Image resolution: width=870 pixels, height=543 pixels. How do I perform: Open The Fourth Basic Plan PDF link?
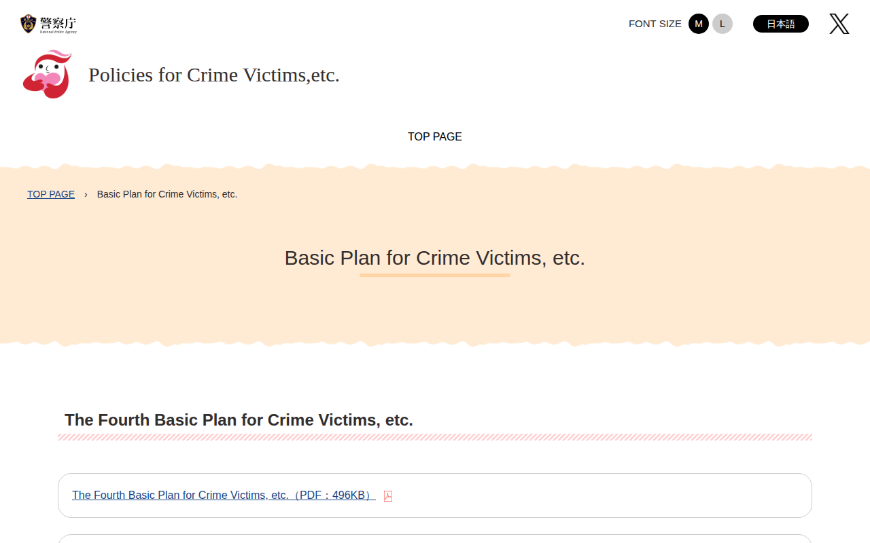click(223, 495)
